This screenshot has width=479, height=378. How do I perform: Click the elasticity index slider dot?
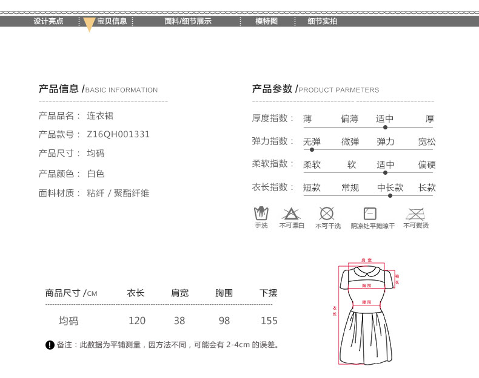click(x=312, y=150)
